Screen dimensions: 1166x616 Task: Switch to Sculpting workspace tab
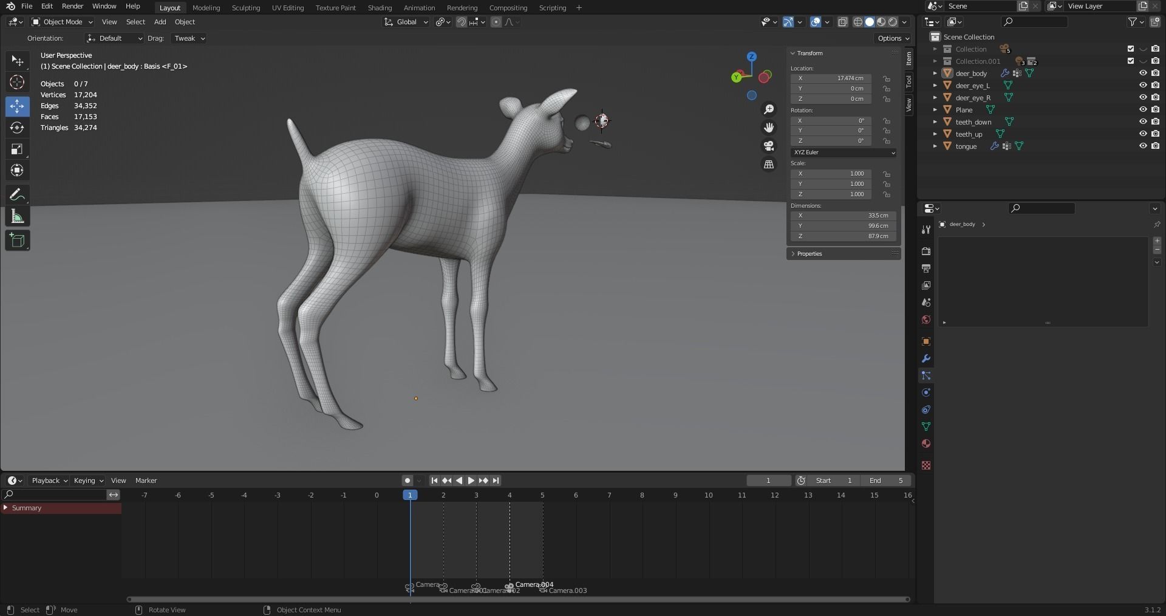point(246,8)
